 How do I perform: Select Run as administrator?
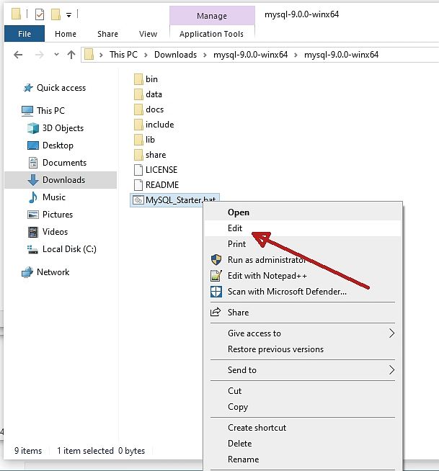pos(303,260)
